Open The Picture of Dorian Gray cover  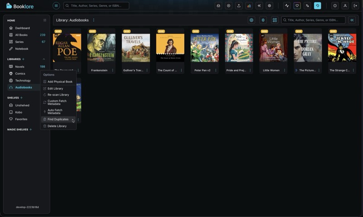pyautogui.click(x=308, y=48)
